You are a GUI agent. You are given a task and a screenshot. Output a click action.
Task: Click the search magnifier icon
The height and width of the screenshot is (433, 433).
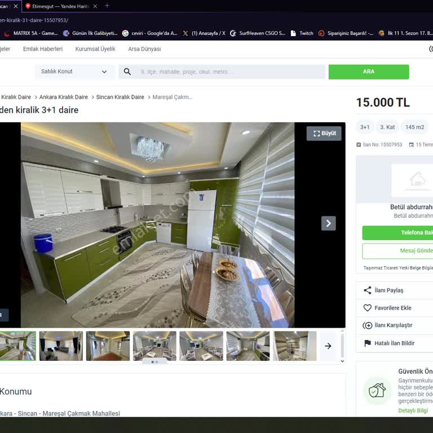click(127, 72)
